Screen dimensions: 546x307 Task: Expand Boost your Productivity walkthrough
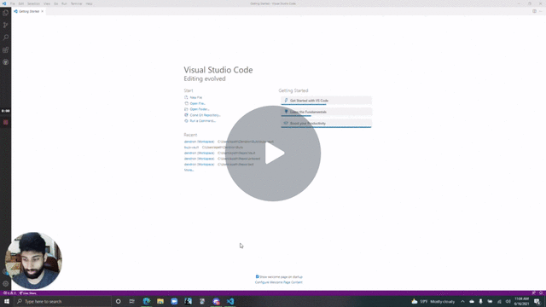point(326,123)
